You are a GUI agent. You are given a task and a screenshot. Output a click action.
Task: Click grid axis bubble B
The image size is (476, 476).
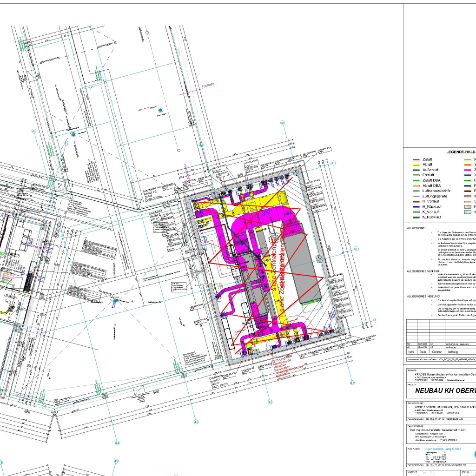(x=357, y=249)
